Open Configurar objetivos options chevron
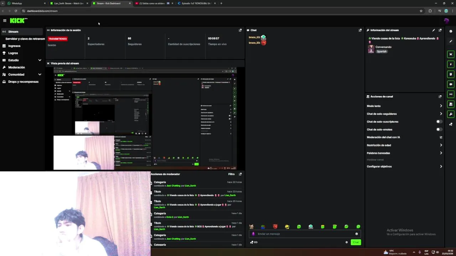The image size is (456, 256). (x=441, y=166)
